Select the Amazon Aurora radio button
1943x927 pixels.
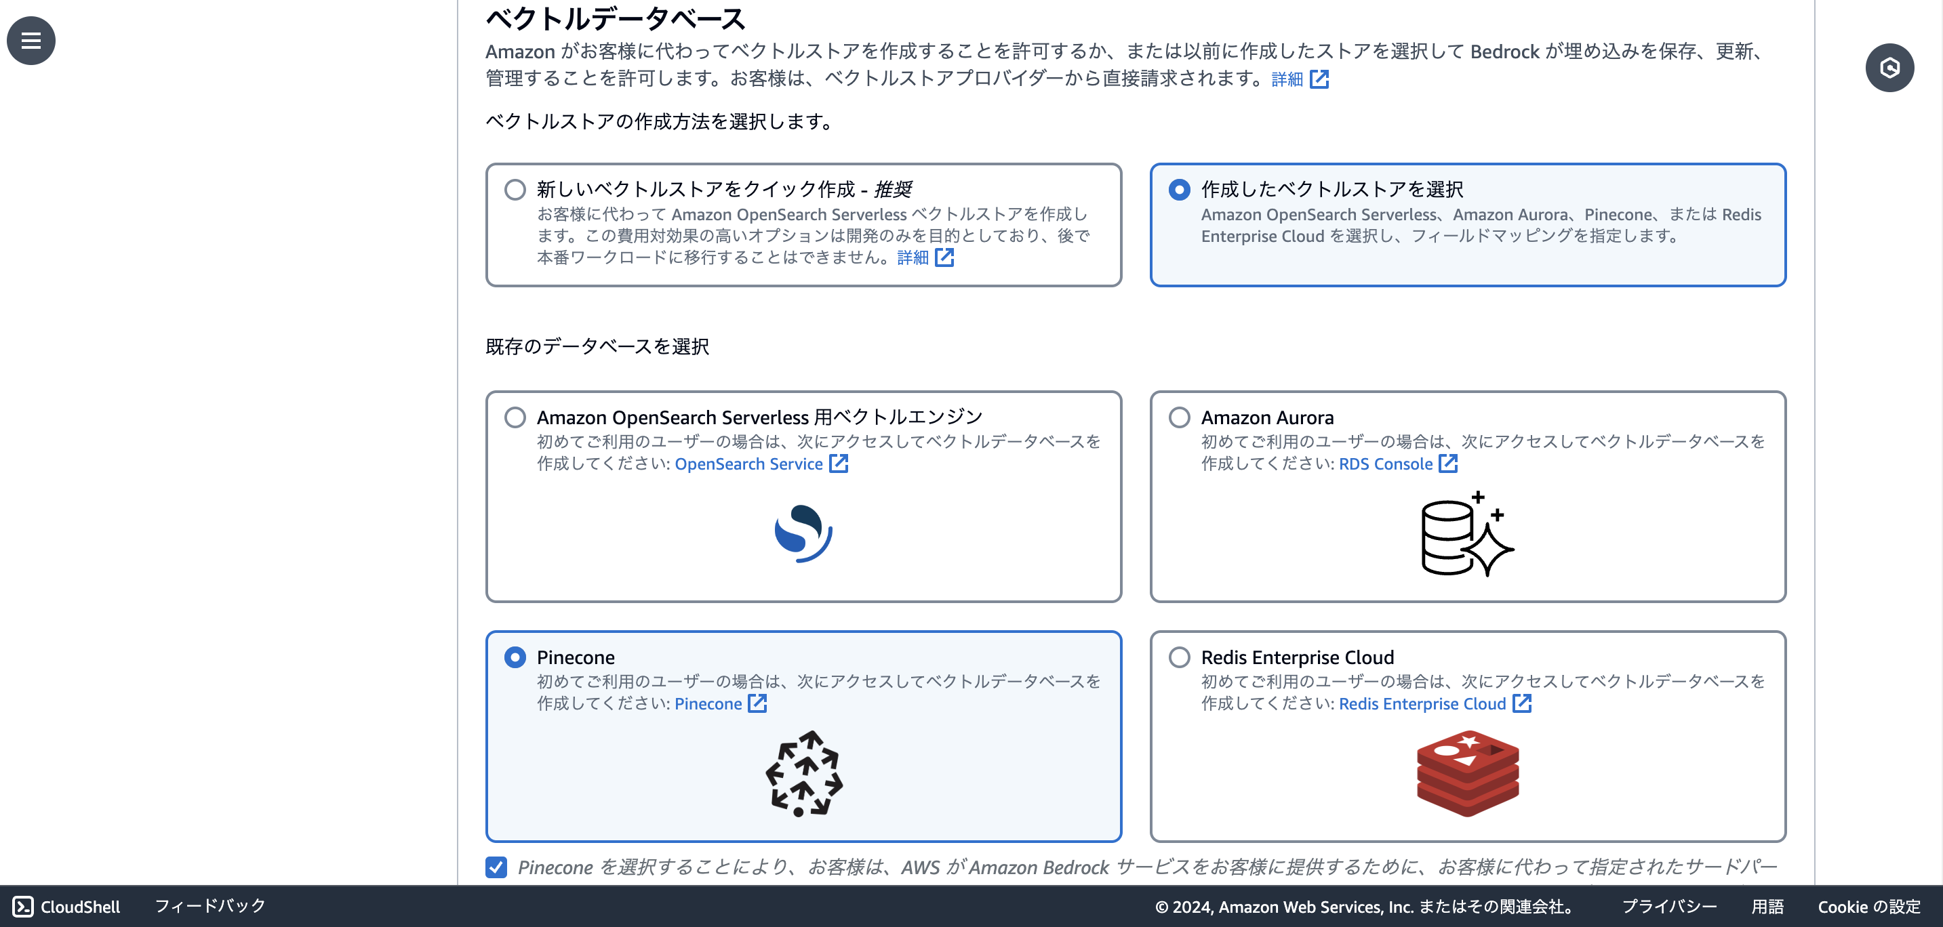[1178, 417]
